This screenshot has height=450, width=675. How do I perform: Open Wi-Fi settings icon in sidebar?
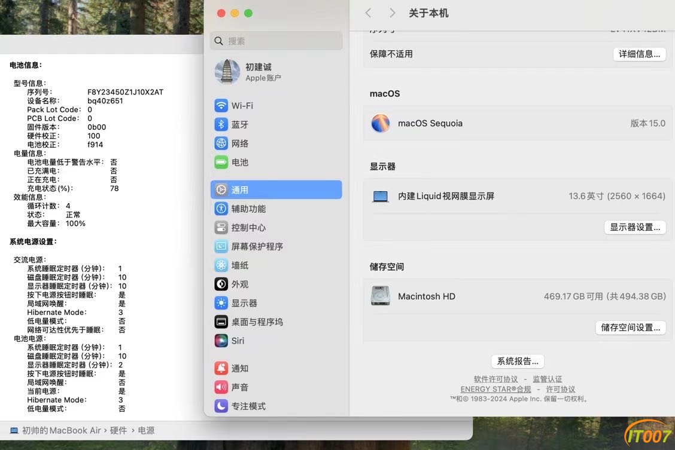pyautogui.click(x=221, y=106)
